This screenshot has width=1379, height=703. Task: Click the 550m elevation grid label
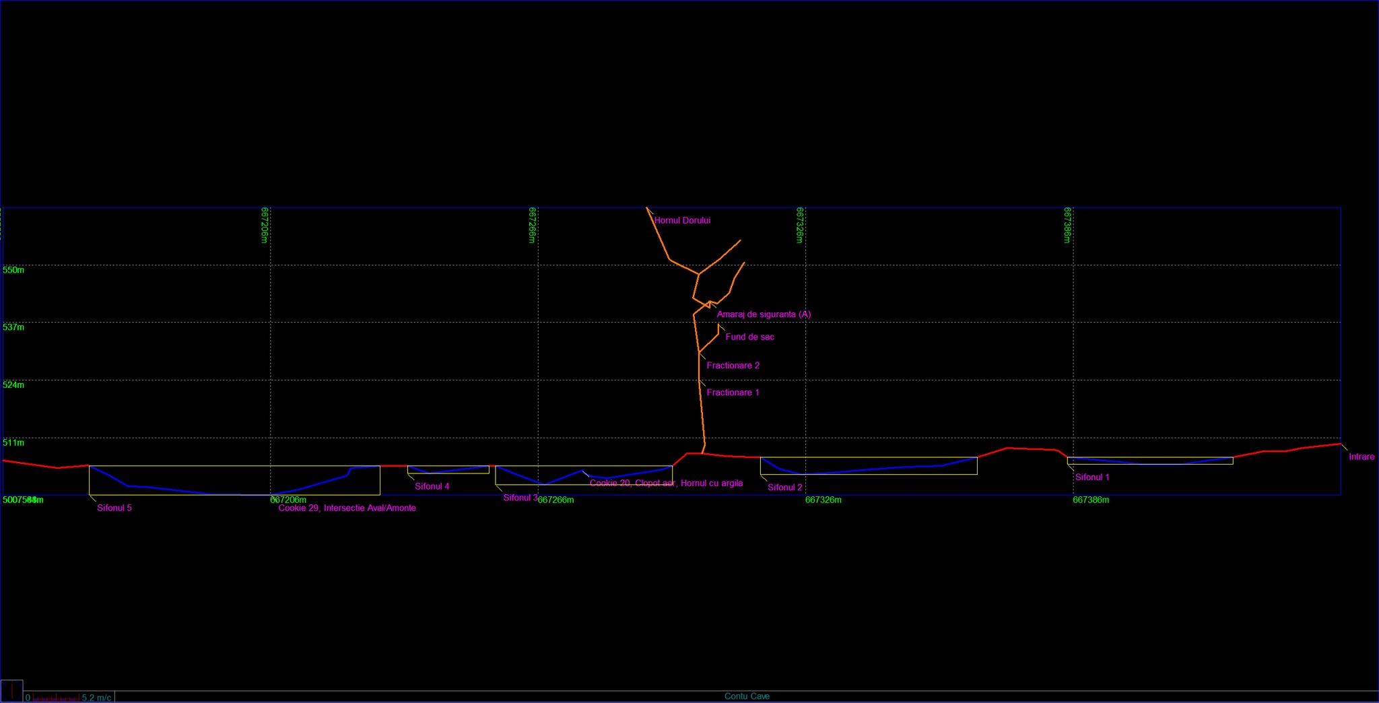click(x=13, y=270)
